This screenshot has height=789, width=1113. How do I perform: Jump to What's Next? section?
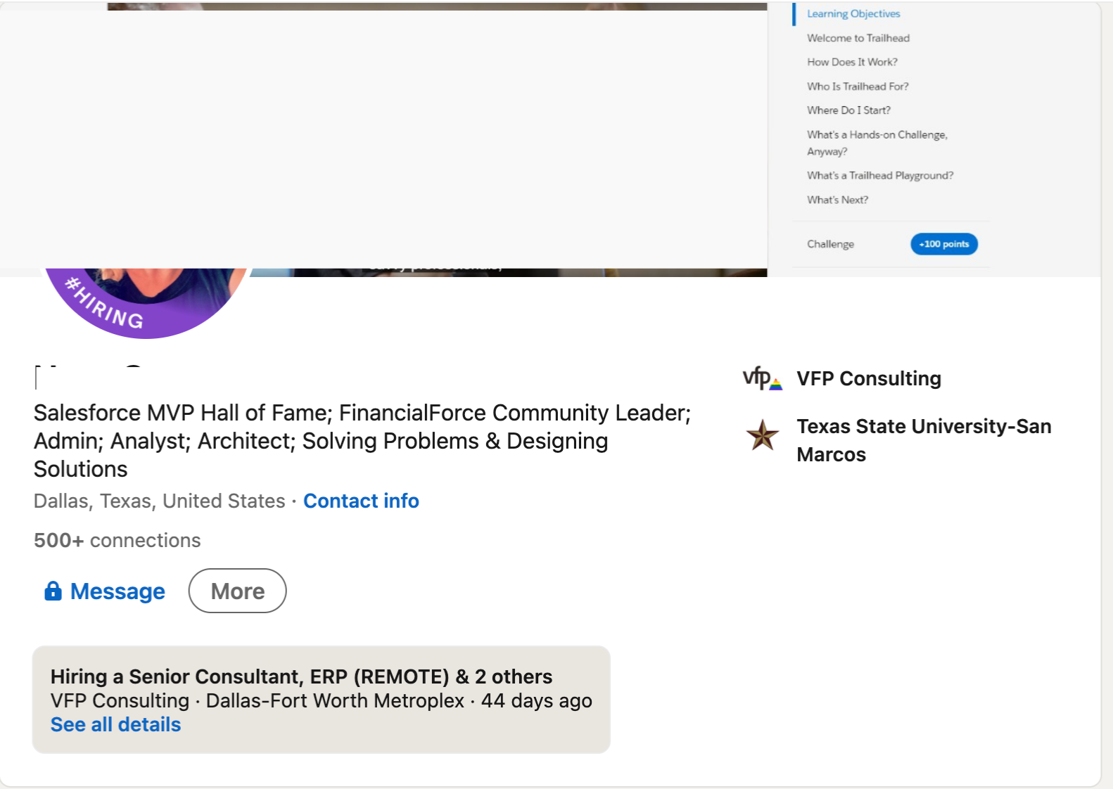tap(837, 200)
